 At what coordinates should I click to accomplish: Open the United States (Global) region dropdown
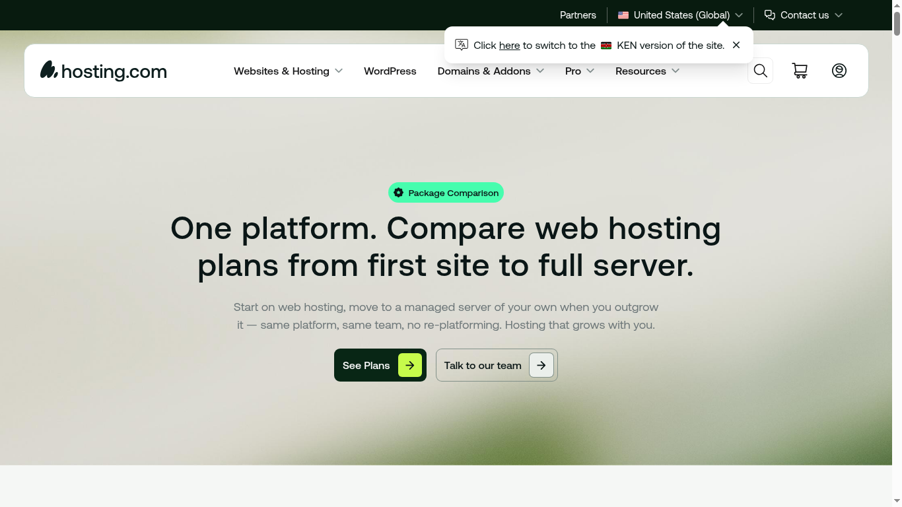coord(681,15)
